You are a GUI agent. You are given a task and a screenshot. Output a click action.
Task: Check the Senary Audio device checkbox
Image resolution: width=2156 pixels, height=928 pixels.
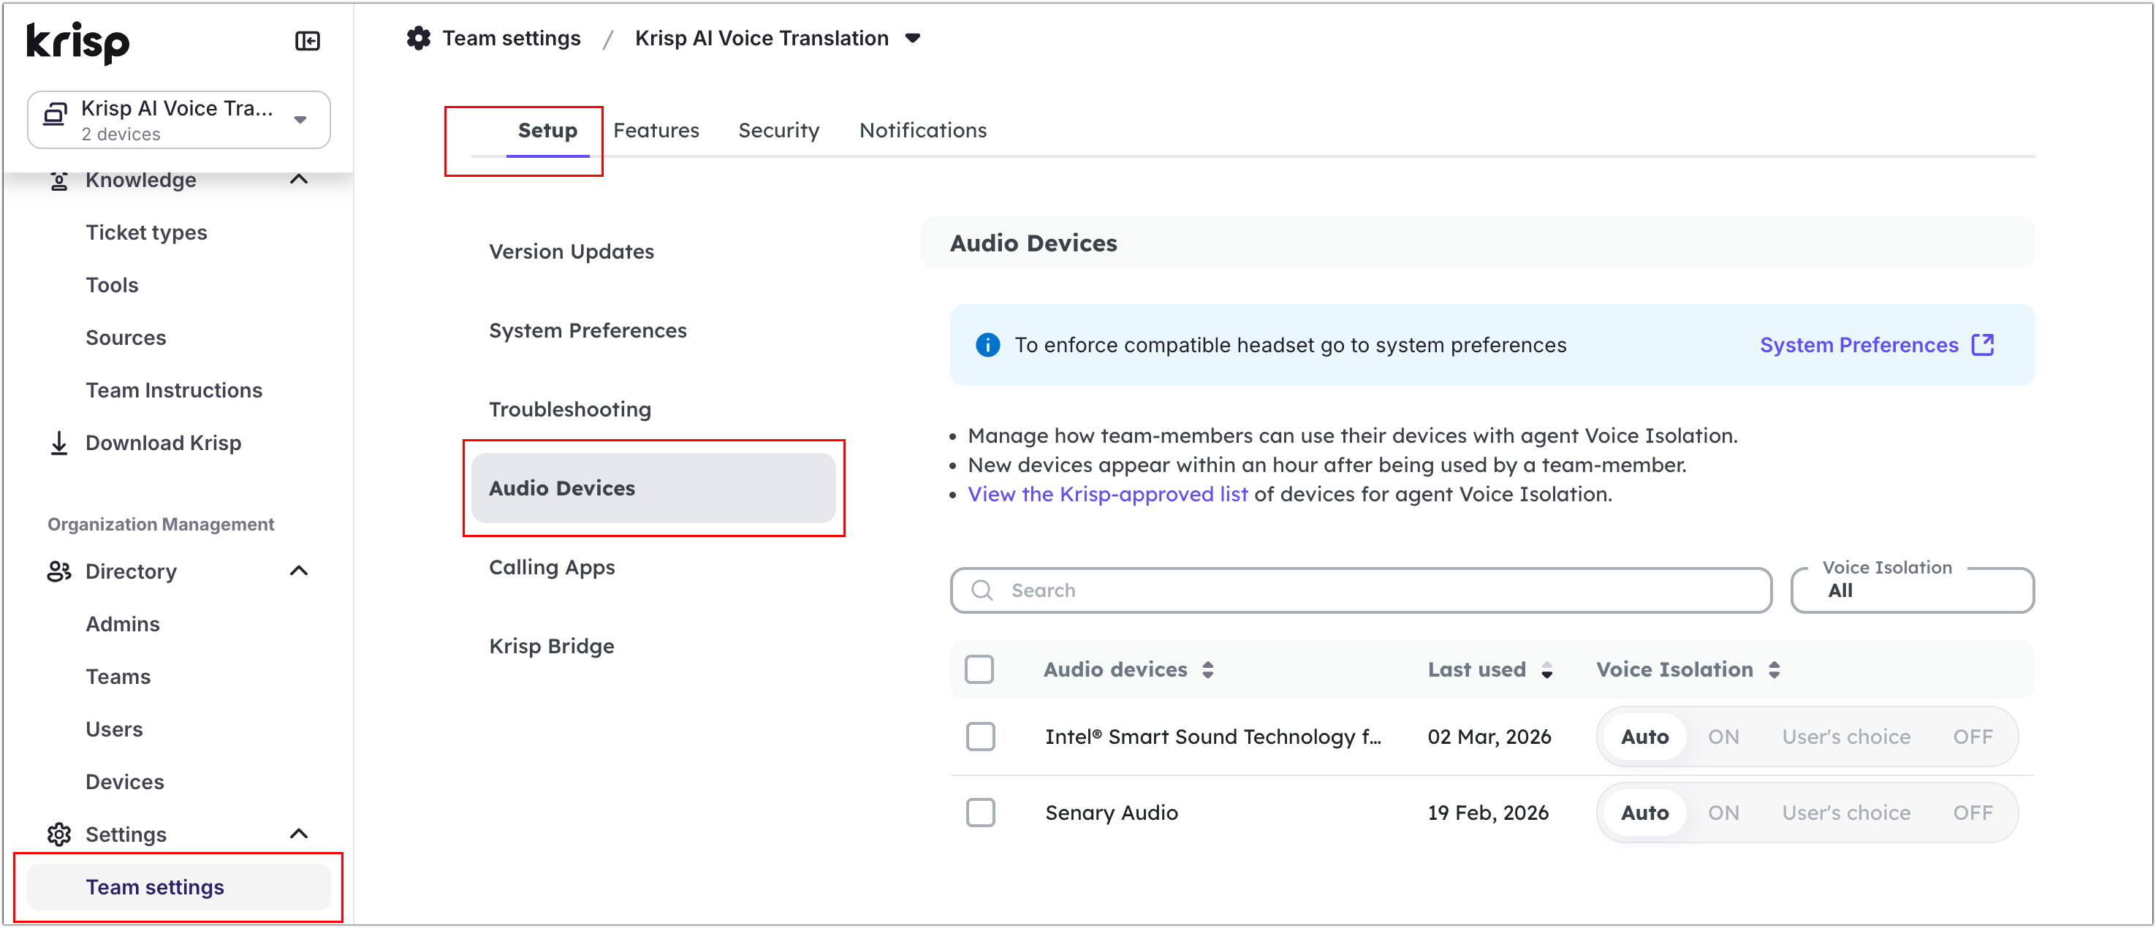point(980,813)
